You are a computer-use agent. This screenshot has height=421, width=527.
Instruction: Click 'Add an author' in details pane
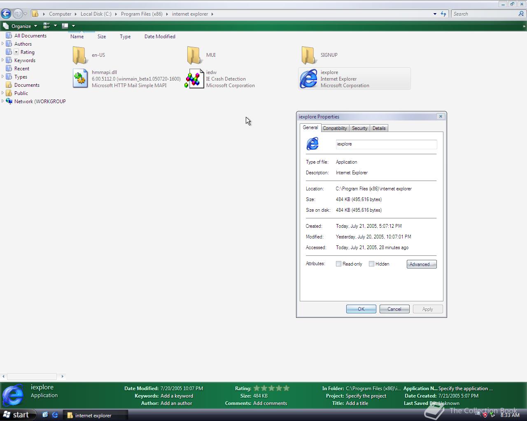click(x=176, y=403)
